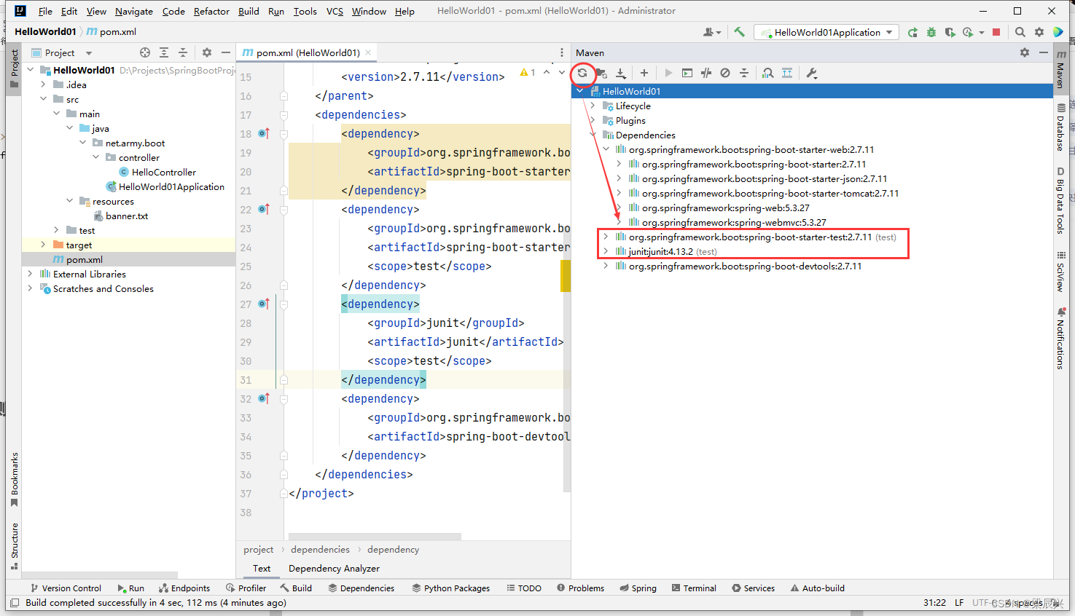The image size is (1075, 616).
Task: Open the profiler run options arrow
Action: 981,32
